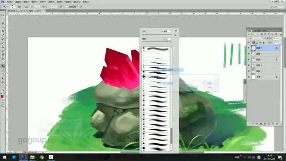
Task: Select the Crop tool
Action: pyautogui.click(x=3, y=31)
